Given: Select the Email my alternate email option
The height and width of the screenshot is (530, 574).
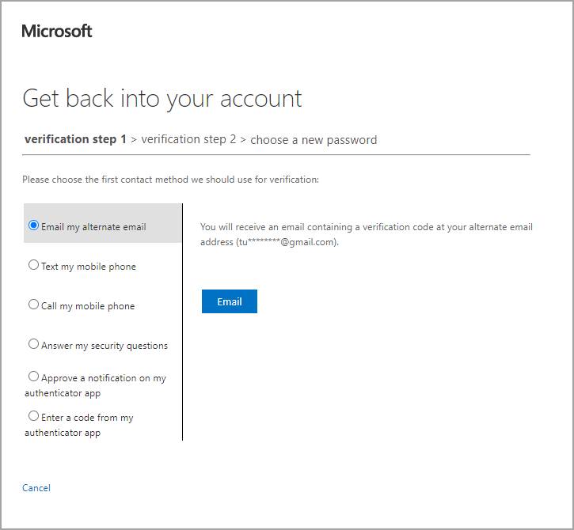Looking at the screenshot, I should (33, 225).
